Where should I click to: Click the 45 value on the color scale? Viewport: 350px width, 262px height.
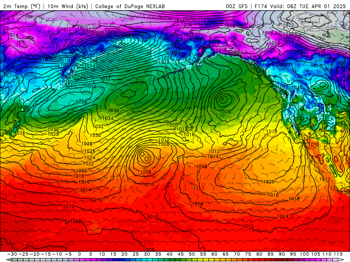click(180, 254)
